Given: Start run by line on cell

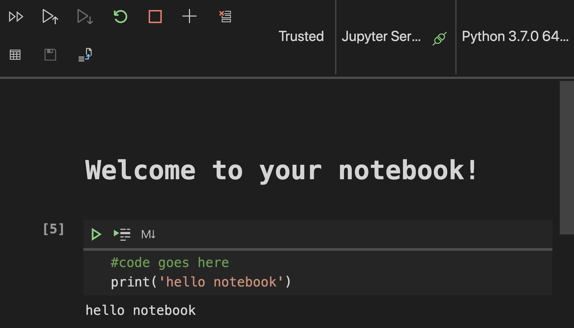Looking at the screenshot, I should pos(122,234).
